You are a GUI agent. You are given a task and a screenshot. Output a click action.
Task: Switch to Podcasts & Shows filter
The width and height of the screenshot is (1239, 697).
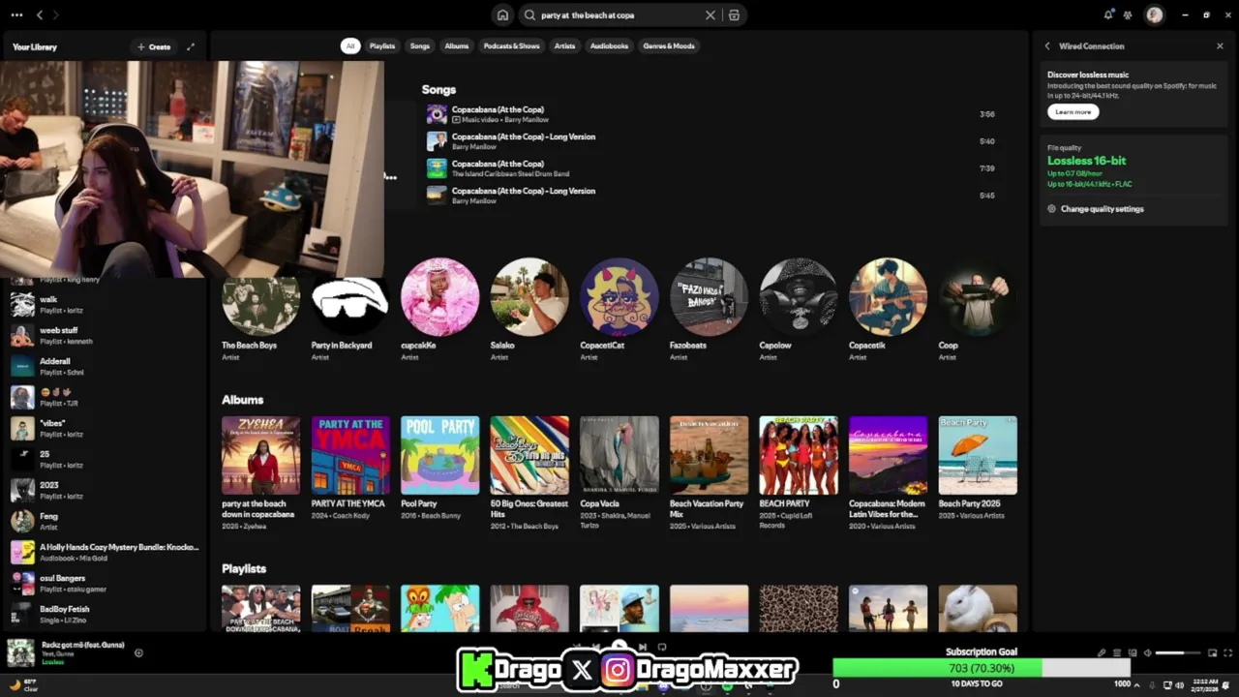tap(512, 45)
